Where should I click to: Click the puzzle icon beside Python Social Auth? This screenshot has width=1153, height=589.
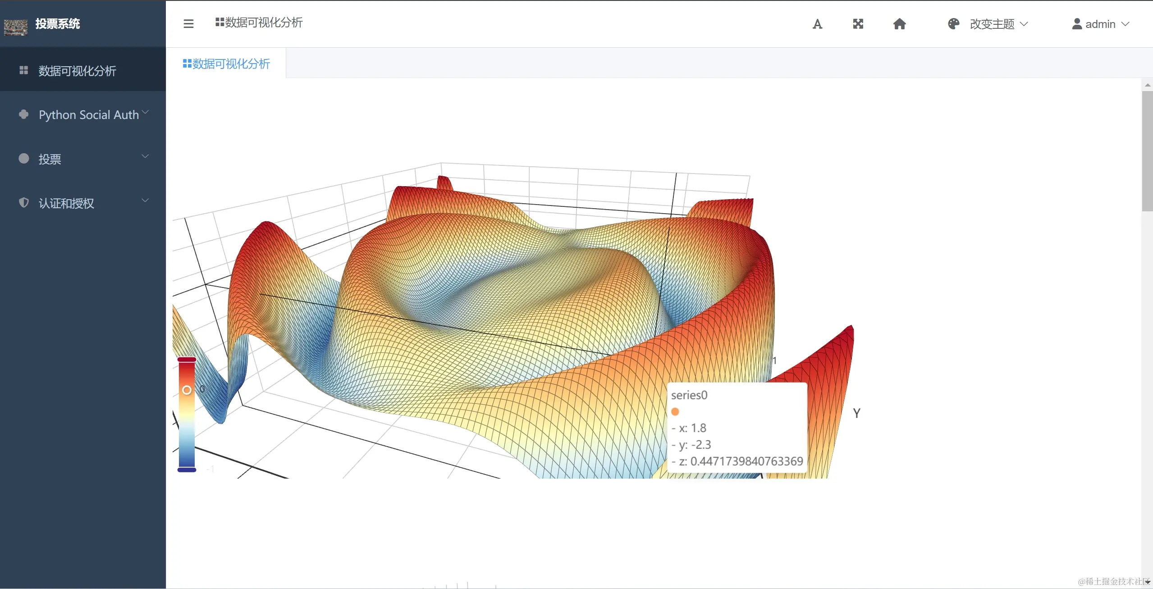(24, 114)
